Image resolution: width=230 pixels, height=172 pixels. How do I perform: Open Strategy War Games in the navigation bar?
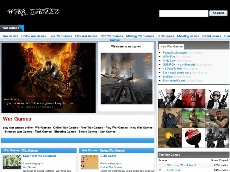coord(140,36)
